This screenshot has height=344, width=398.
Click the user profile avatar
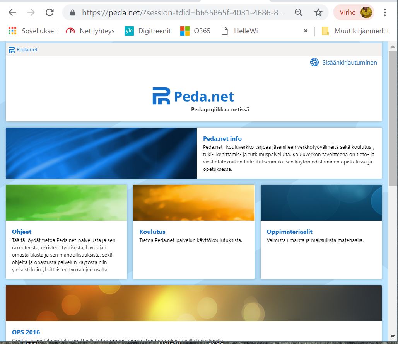click(x=366, y=12)
